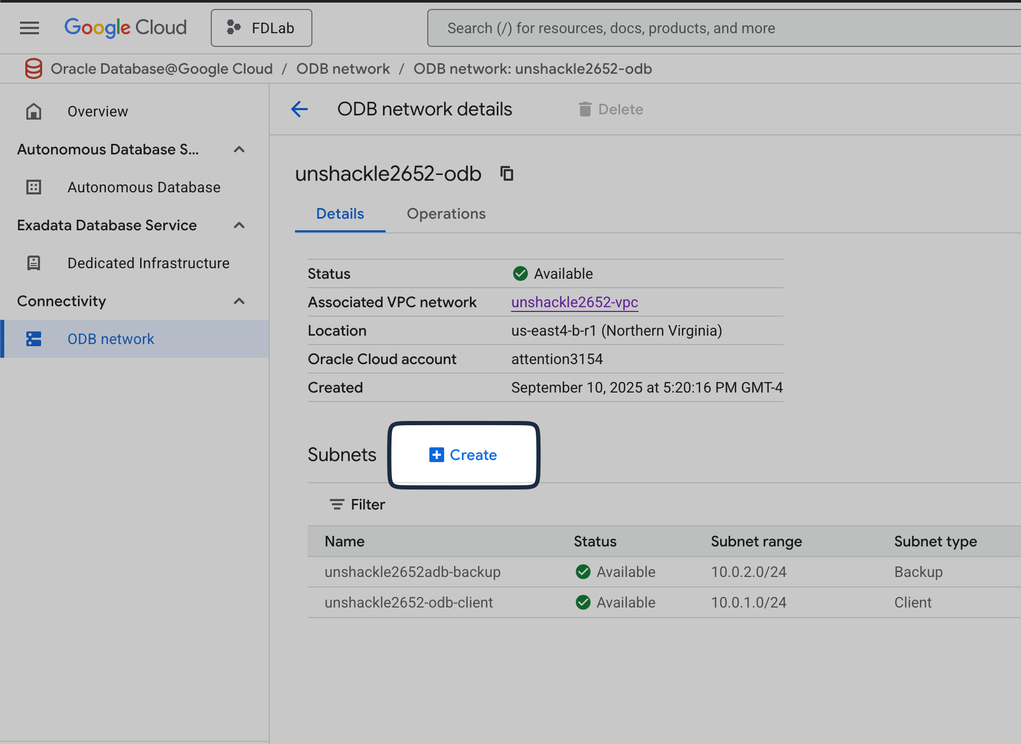Click the 10.0.1.0/24 subnet range

tap(749, 602)
